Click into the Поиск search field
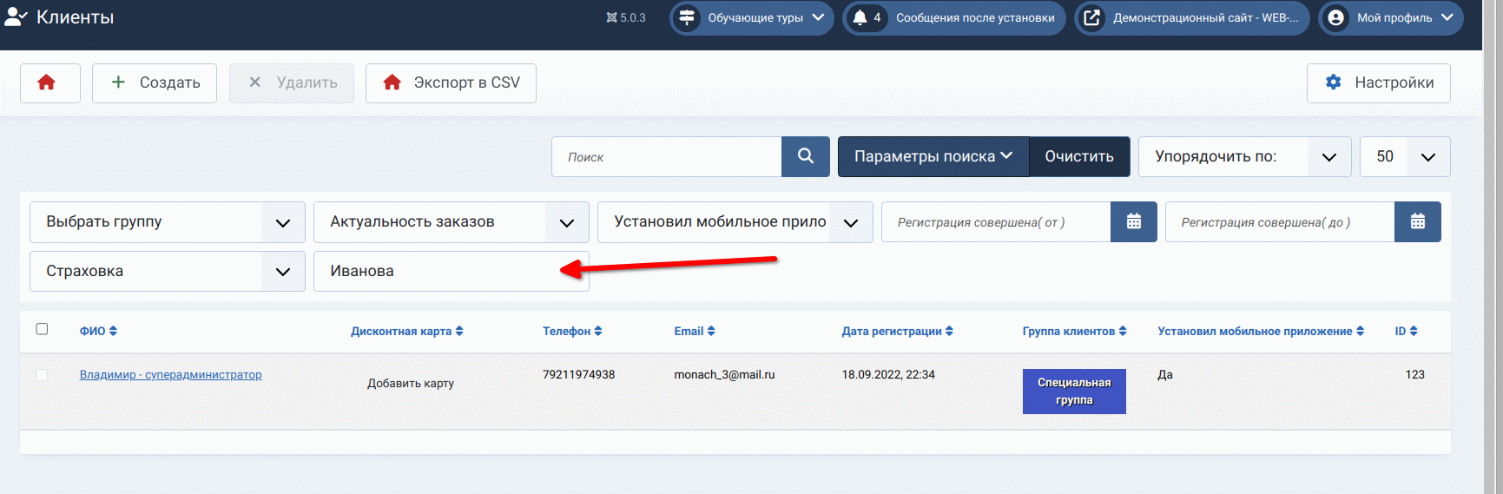The width and height of the screenshot is (1503, 494). pos(666,157)
